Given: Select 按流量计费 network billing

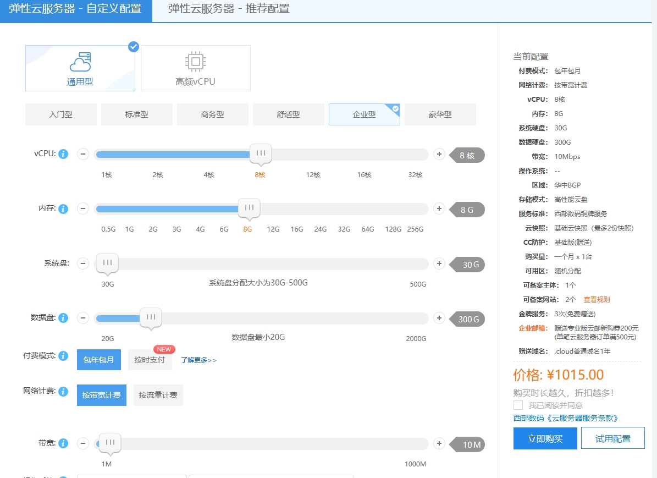Looking at the screenshot, I should [x=158, y=395].
